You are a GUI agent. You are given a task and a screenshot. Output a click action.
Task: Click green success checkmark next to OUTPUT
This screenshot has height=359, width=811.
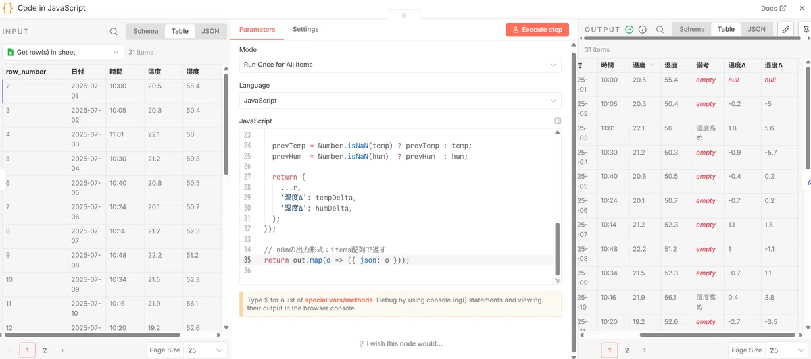[629, 30]
